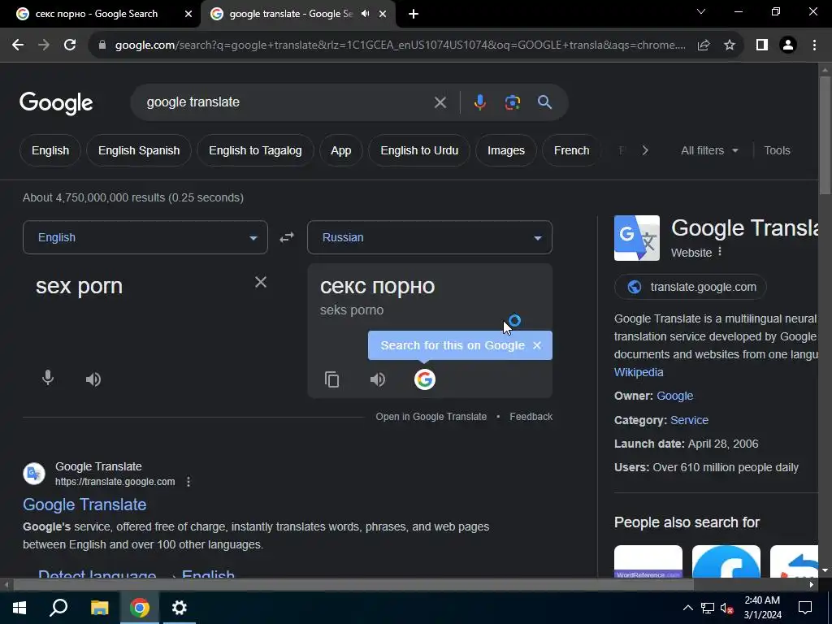
Task: Clear the English source text
Action: (261, 282)
